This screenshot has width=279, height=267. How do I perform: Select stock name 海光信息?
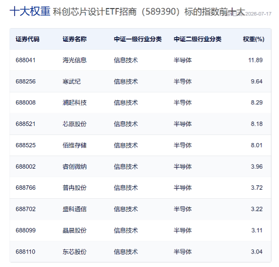tap(74, 60)
